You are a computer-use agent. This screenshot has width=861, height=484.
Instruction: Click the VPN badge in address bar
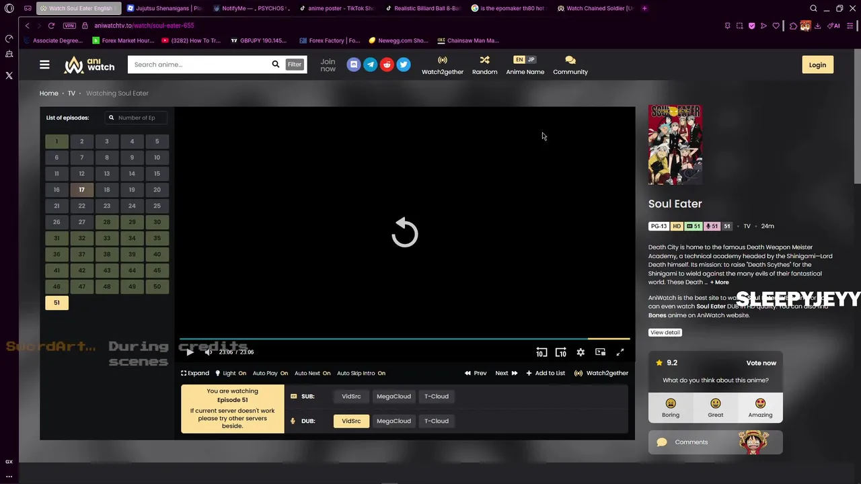[x=69, y=26]
